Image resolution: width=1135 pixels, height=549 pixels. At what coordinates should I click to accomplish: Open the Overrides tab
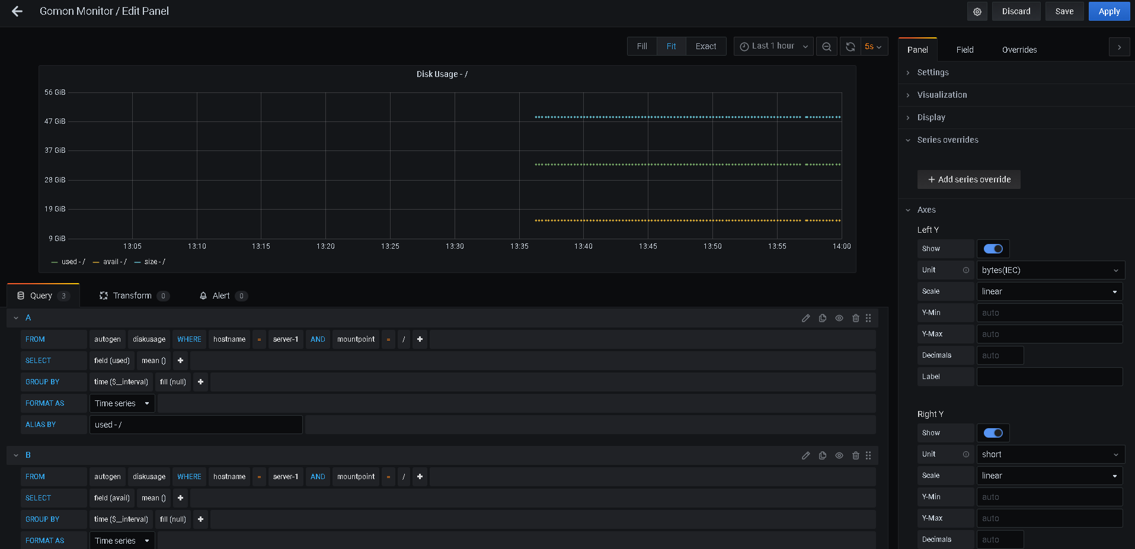pyautogui.click(x=1019, y=50)
